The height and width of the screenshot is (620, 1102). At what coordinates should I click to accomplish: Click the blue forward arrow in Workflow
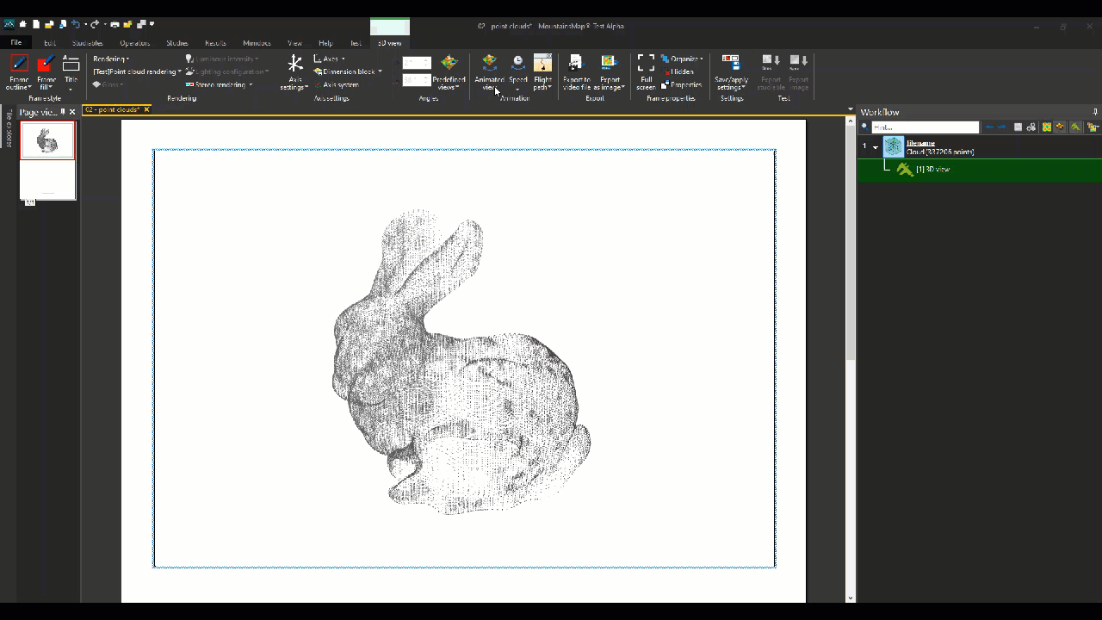pos(1002,127)
